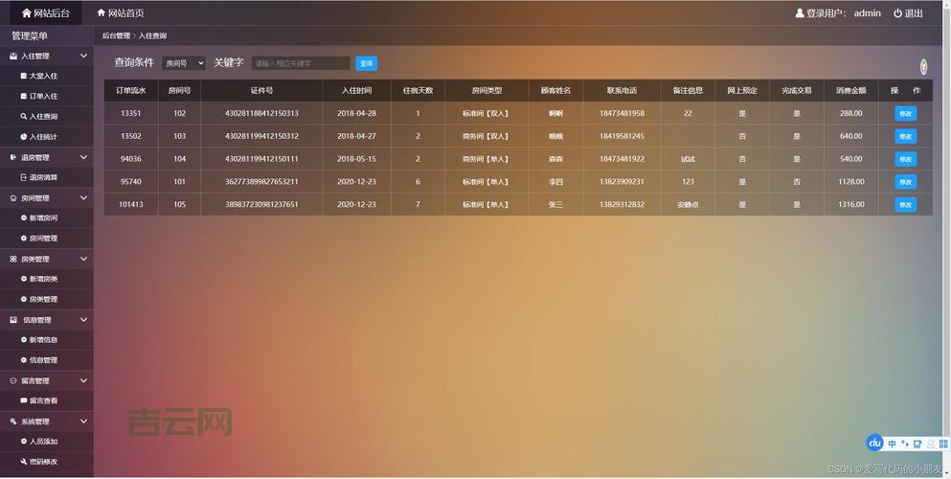Click the person icon in the input toolbar

[930, 444]
